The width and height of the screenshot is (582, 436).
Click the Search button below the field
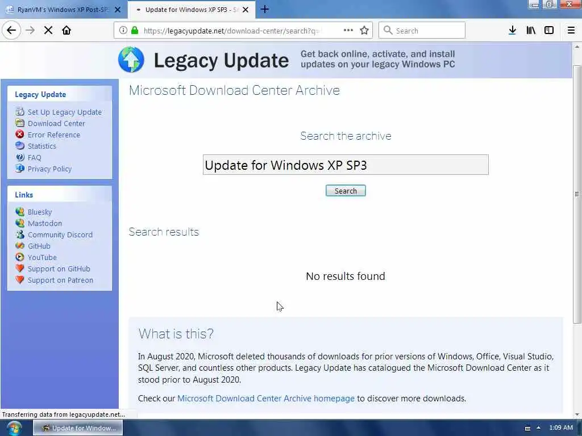(x=346, y=191)
